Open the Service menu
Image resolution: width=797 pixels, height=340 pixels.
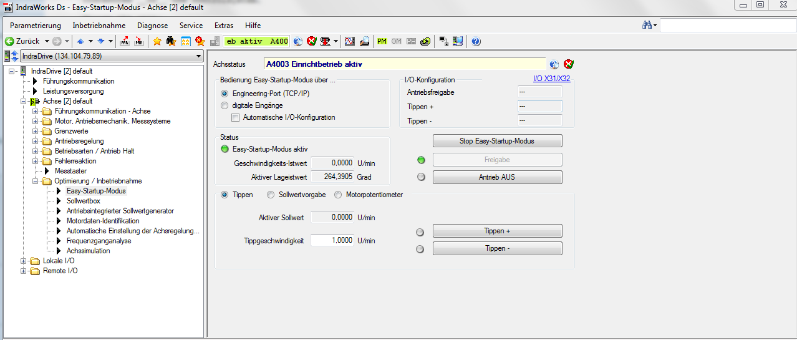[x=191, y=26]
